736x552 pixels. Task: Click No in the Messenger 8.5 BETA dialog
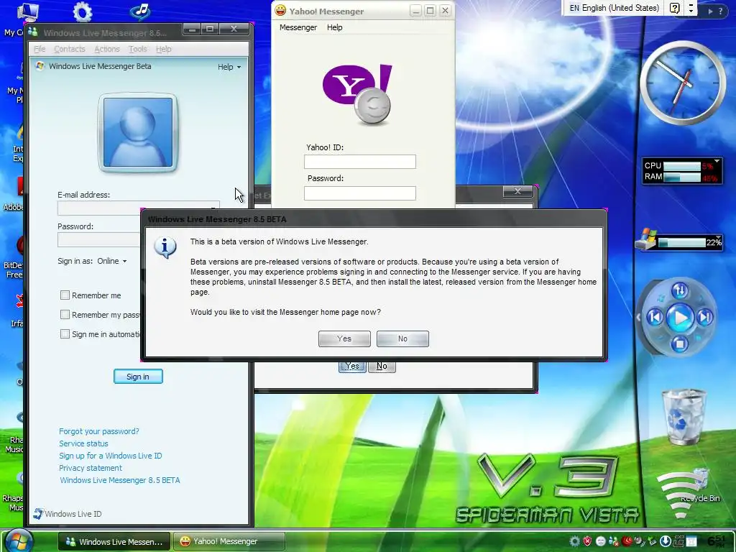pyautogui.click(x=402, y=339)
